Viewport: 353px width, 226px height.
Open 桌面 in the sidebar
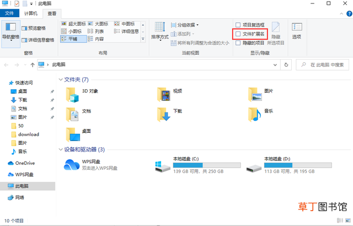point(19,92)
